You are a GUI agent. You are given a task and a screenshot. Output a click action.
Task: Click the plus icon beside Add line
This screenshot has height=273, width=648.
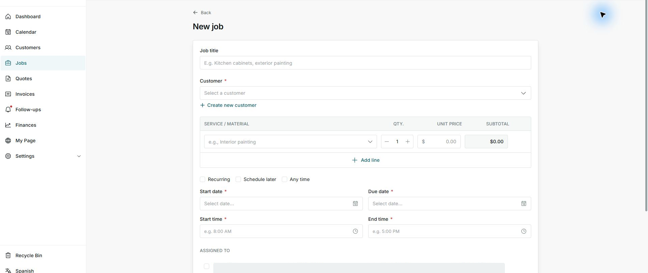click(355, 160)
